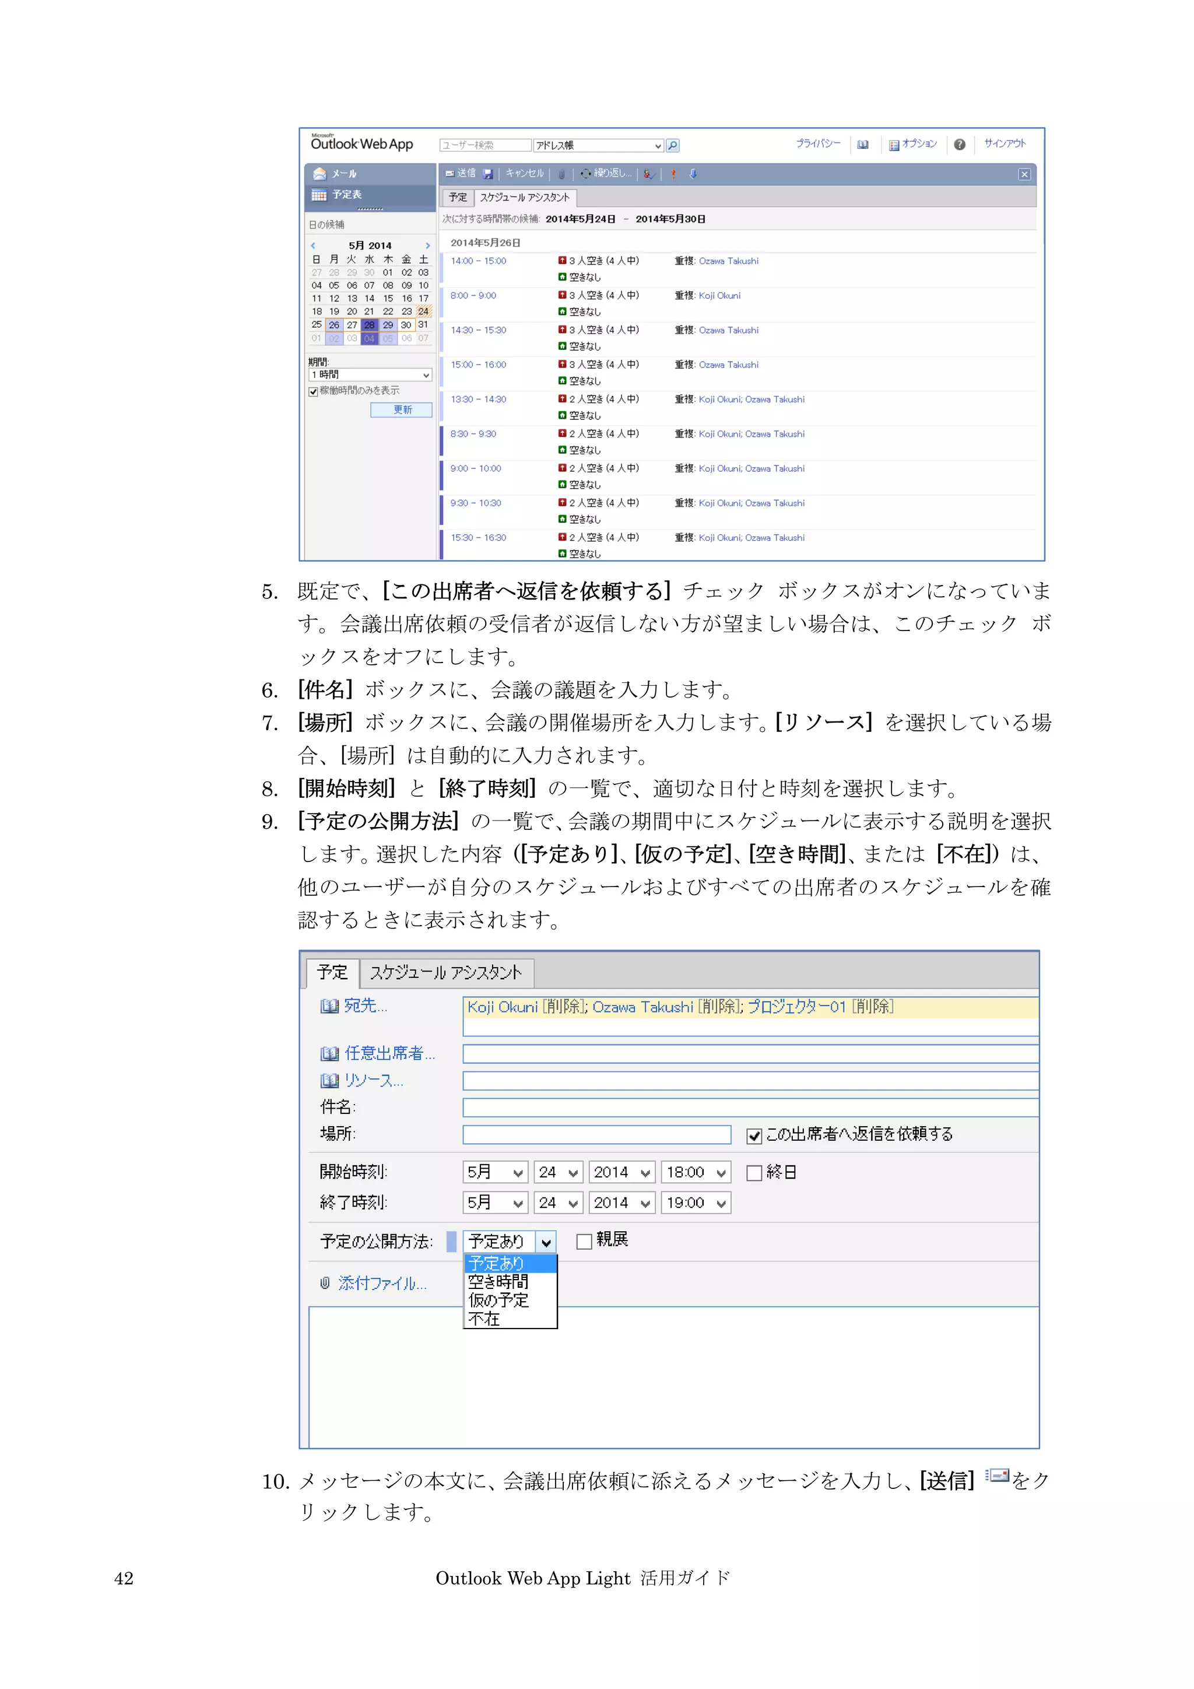The width and height of the screenshot is (1194, 1689).
Task: Click the check names toolbar icon
Action: (x=649, y=174)
